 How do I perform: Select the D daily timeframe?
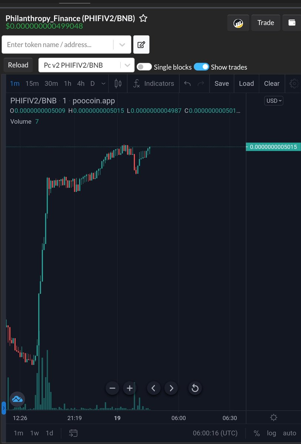(93, 84)
